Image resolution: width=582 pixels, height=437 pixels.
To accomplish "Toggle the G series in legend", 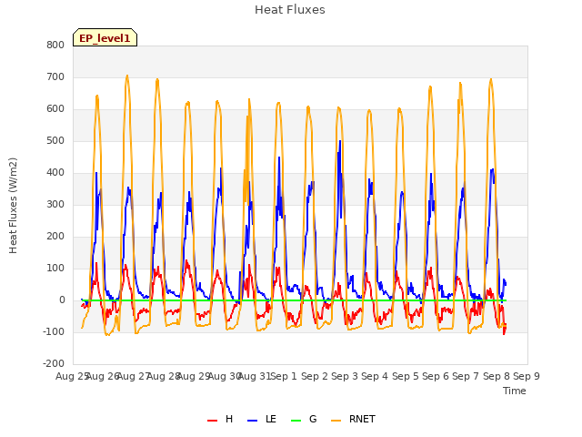I will (x=304, y=420).
